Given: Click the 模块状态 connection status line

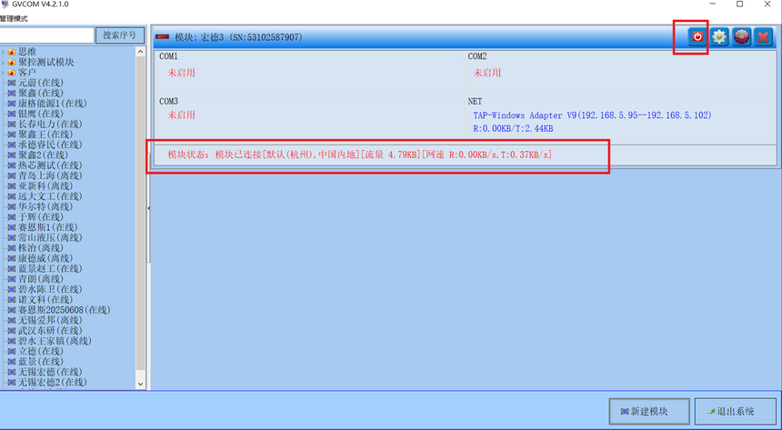Looking at the screenshot, I should [359, 155].
